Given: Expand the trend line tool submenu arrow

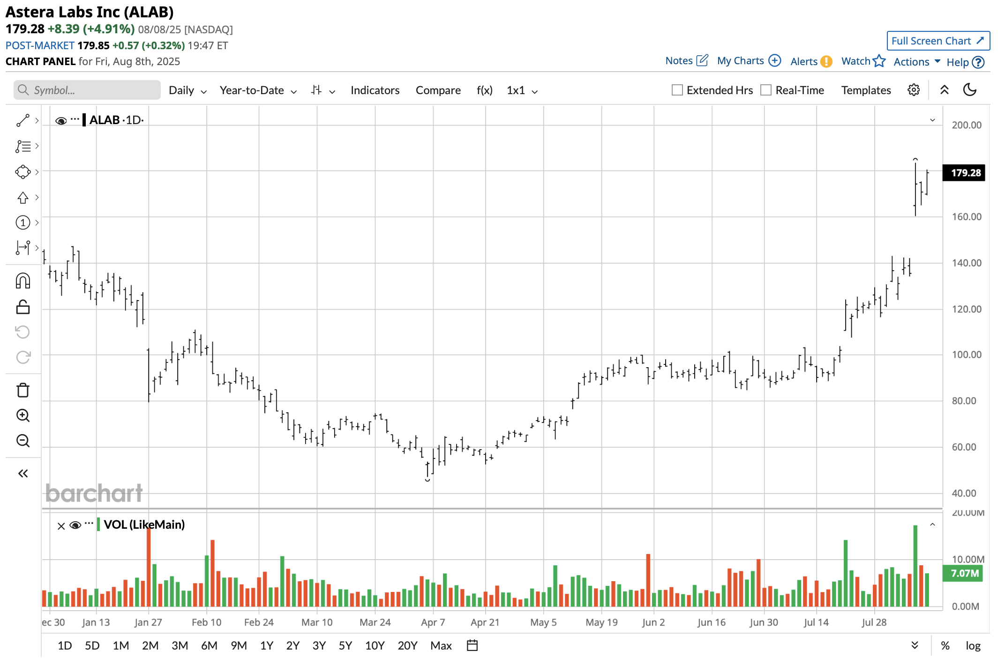Looking at the screenshot, I should click(37, 120).
